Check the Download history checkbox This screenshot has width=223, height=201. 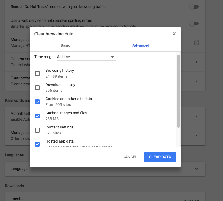[x=37, y=88]
